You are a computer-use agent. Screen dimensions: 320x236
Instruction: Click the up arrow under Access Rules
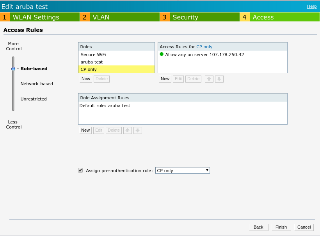[x=209, y=79]
